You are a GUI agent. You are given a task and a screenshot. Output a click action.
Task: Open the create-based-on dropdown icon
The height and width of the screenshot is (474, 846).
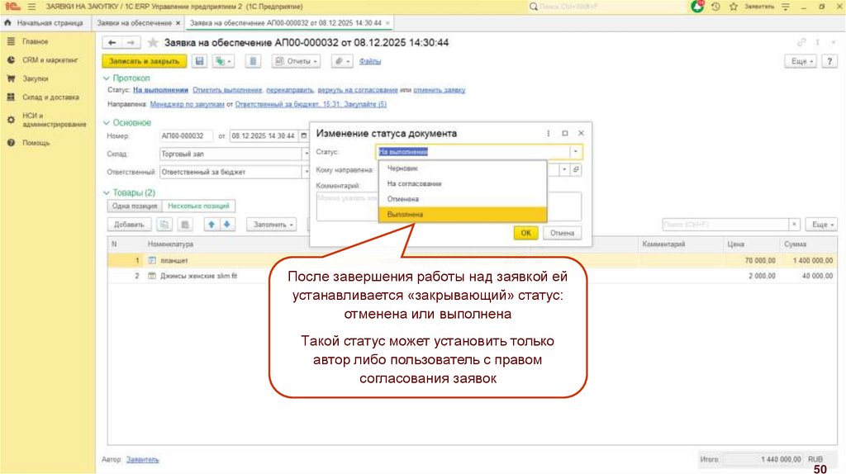pyautogui.click(x=223, y=61)
